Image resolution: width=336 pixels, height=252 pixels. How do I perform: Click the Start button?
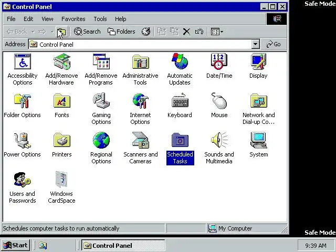pos(15,245)
